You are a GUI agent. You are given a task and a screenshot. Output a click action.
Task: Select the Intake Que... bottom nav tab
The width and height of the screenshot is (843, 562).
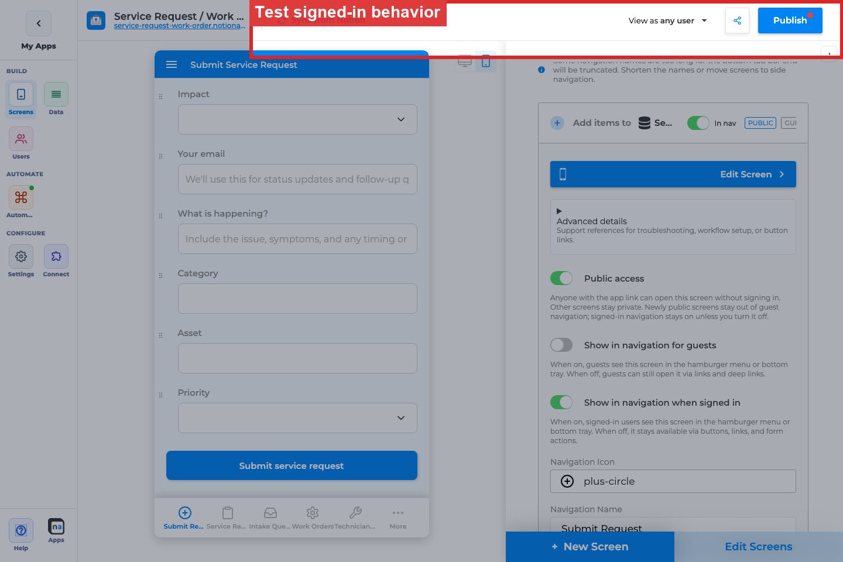pos(269,518)
